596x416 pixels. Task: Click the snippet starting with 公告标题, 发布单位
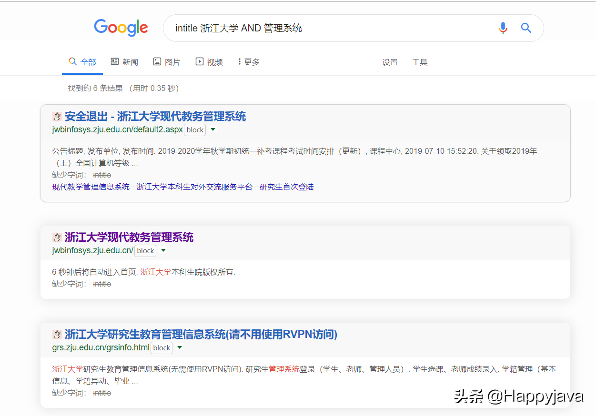pos(294,157)
